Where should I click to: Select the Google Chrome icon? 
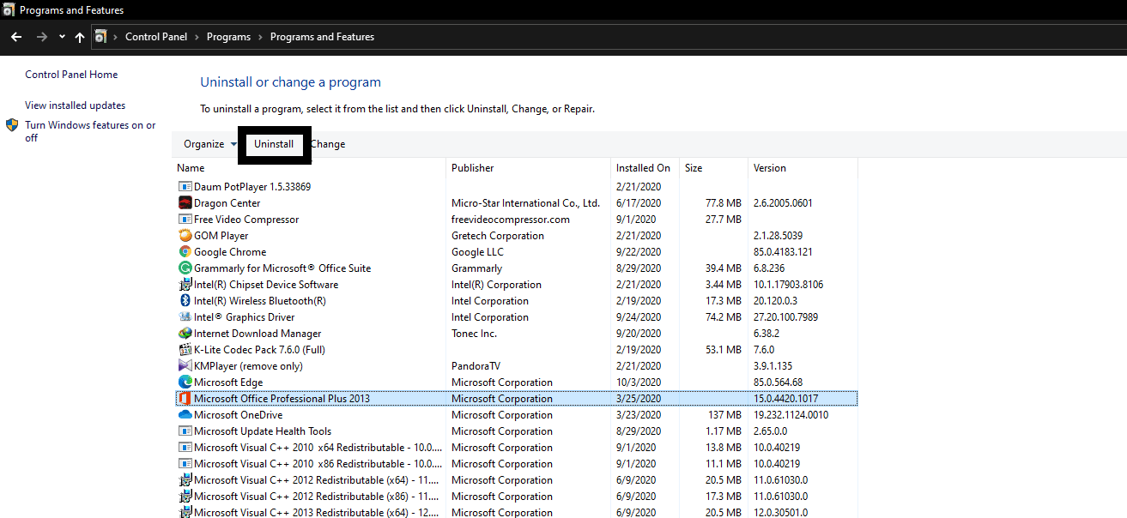tap(185, 252)
